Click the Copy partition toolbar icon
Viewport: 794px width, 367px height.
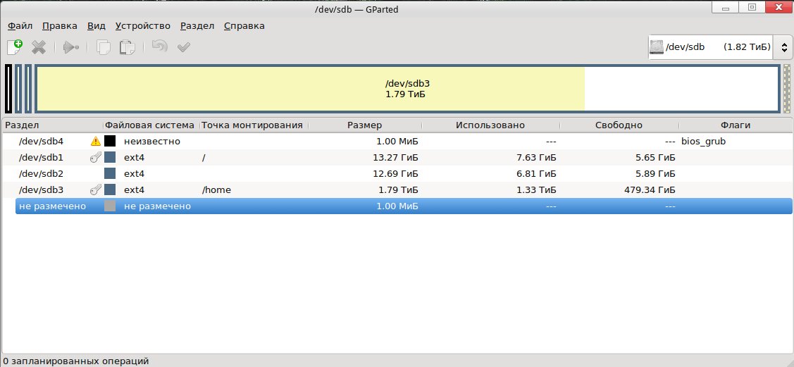click(104, 48)
